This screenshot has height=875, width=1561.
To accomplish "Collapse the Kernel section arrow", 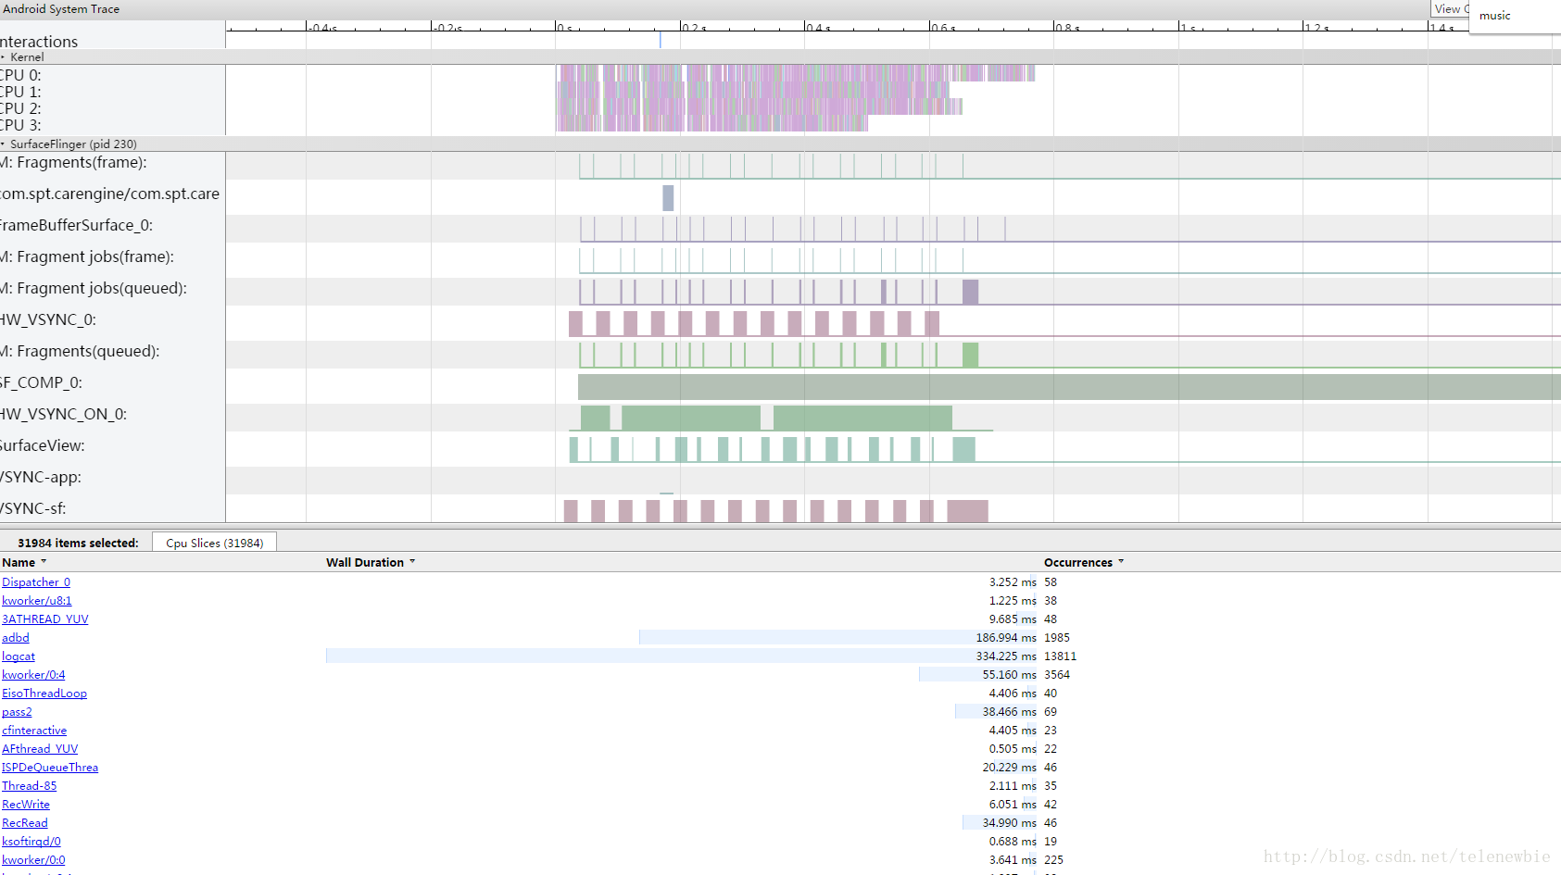I will click(x=4, y=57).
